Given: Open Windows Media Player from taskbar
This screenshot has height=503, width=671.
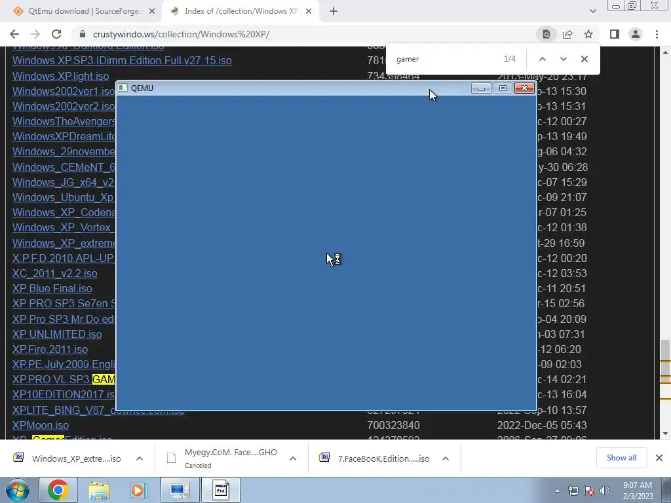Looking at the screenshot, I should click(138, 490).
